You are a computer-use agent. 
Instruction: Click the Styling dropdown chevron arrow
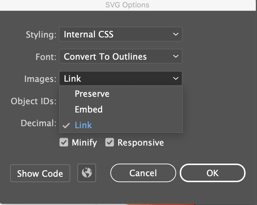(176, 34)
